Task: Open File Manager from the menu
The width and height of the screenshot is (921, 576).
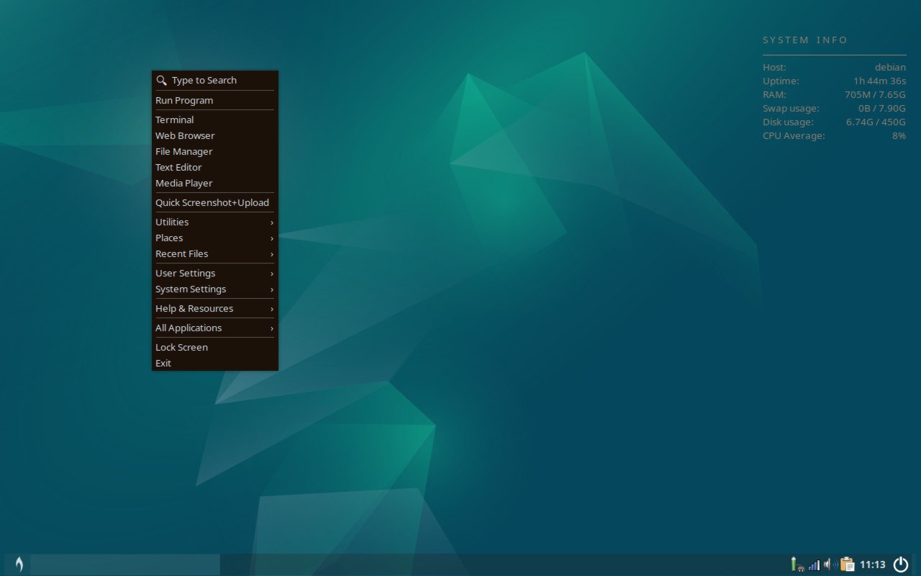Action: [x=215, y=151]
